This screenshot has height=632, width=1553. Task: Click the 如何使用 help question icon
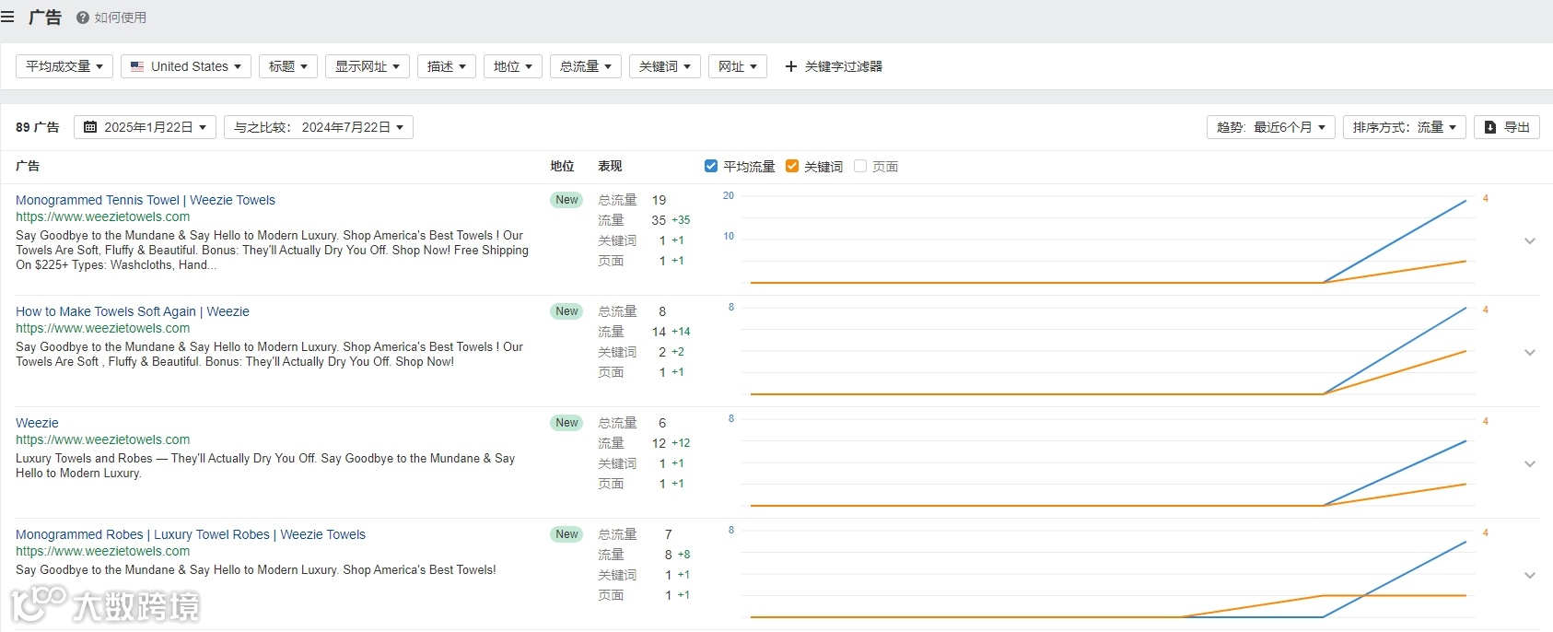pos(83,18)
